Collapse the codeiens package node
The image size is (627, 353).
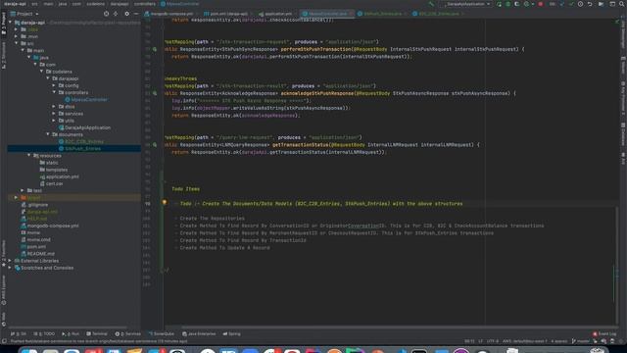point(41,72)
